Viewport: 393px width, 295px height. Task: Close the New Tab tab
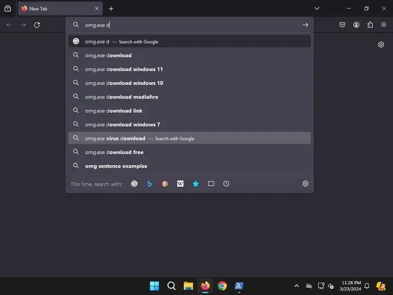coord(97,8)
